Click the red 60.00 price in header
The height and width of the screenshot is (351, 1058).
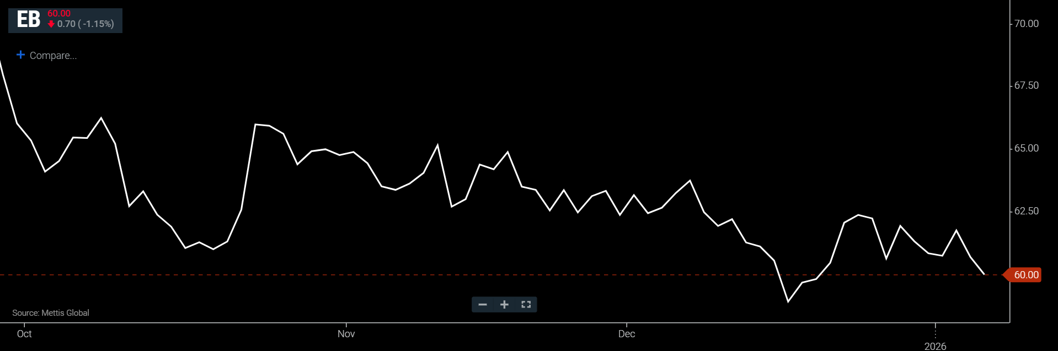59,14
